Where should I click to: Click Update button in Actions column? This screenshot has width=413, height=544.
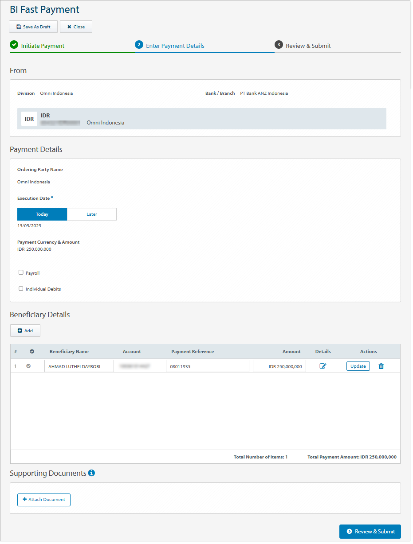coord(358,366)
